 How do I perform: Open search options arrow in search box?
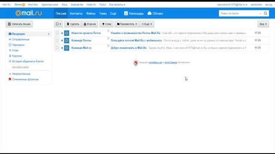[x=260, y=13]
